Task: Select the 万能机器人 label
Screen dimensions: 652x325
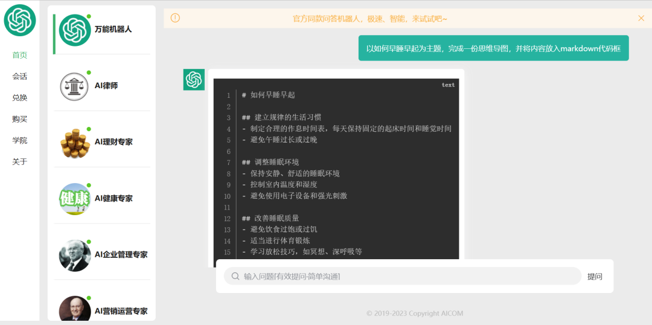Action: pos(113,30)
